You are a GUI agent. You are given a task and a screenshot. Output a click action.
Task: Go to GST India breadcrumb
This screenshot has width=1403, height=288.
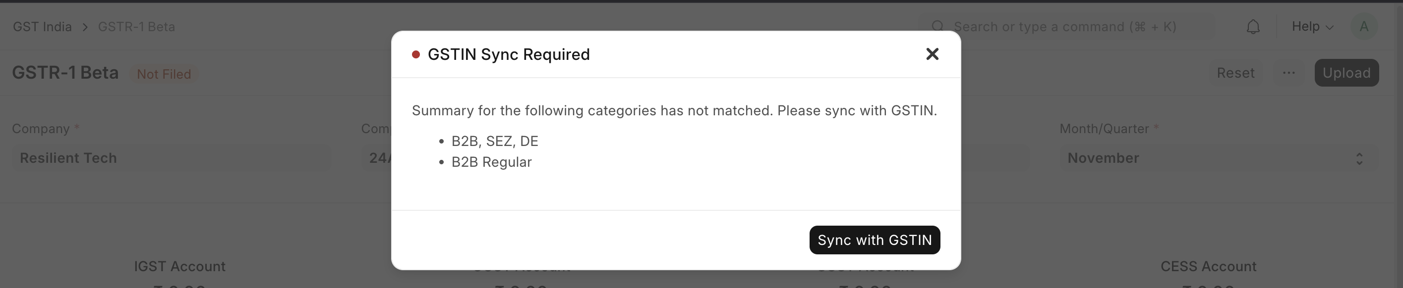(x=43, y=27)
